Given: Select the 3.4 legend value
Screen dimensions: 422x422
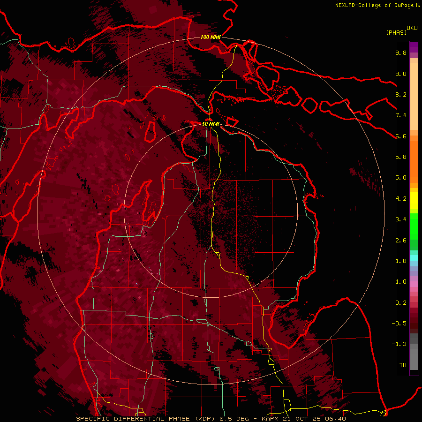Looking at the screenshot, I should pyautogui.click(x=401, y=219).
